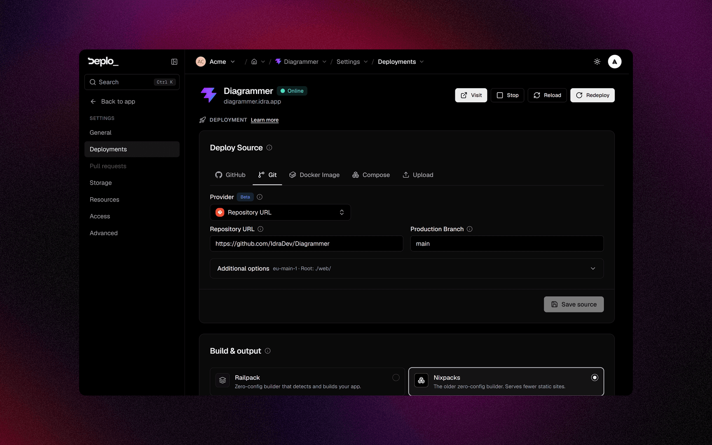
Task: Open Advanced settings in sidebar
Action: point(132,233)
